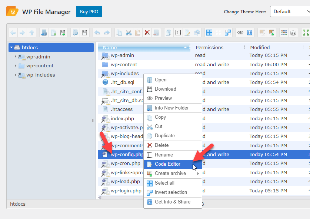
Task: Click the toolbar Select none icon
Action: [x=219, y=33]
